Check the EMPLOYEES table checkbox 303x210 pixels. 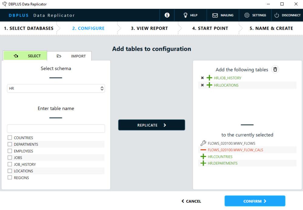10,151
